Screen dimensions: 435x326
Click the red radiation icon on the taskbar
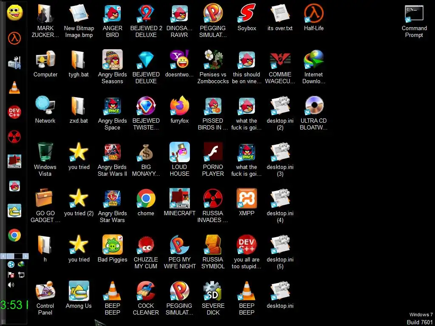pyautogui.click(x=14, y=137)
